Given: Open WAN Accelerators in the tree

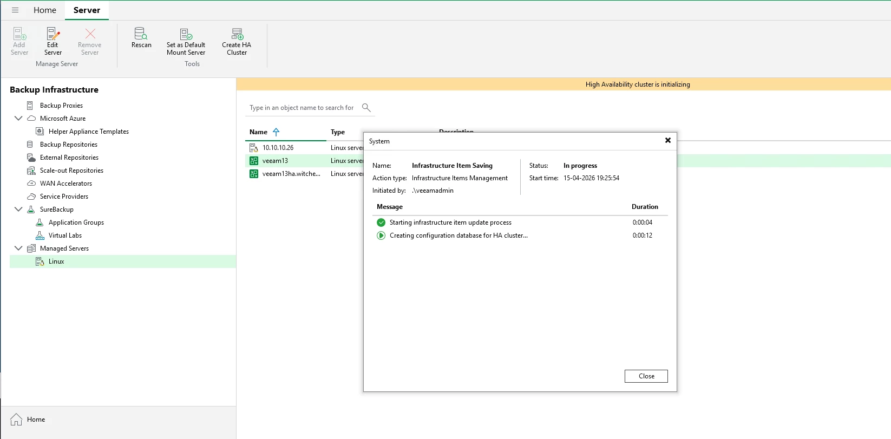Looking at the screenshot, I should (66, 184).
